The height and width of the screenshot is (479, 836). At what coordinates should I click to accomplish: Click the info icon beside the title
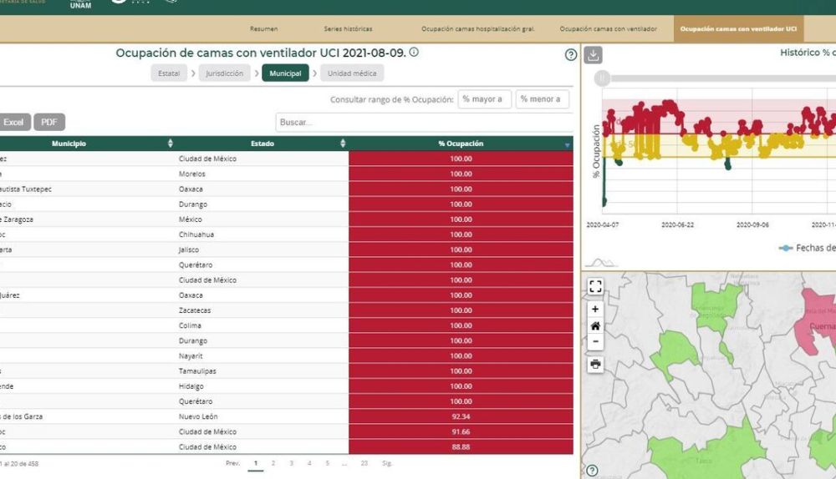point(414,53)
